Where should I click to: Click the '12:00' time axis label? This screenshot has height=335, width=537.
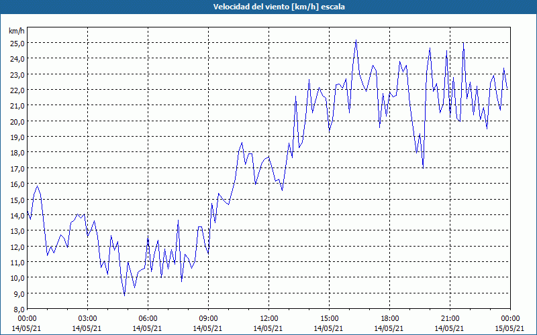pyautogui.click(x=269, y=319)
